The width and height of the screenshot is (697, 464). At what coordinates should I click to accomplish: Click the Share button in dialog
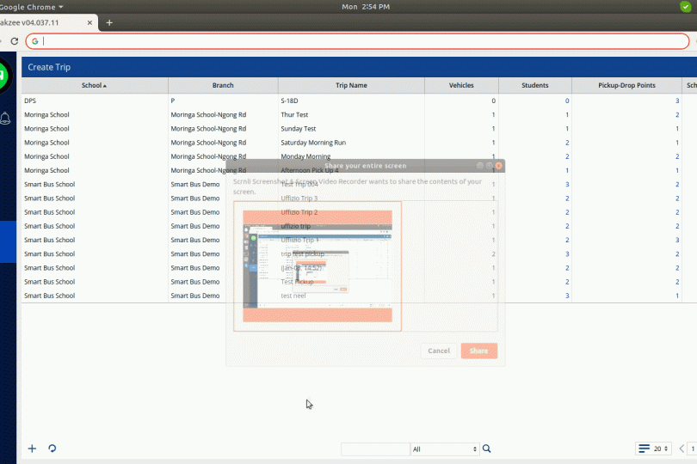478,351
